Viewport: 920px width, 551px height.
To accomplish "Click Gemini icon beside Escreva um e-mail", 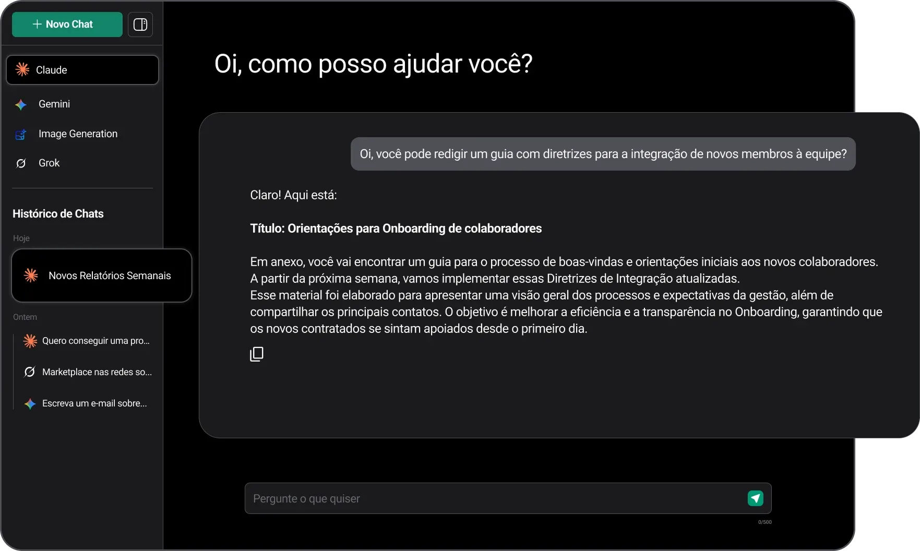I will coord(30,403).
